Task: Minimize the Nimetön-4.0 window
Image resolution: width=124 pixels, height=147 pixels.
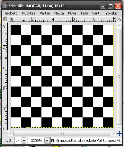Action: pos(103,6)
